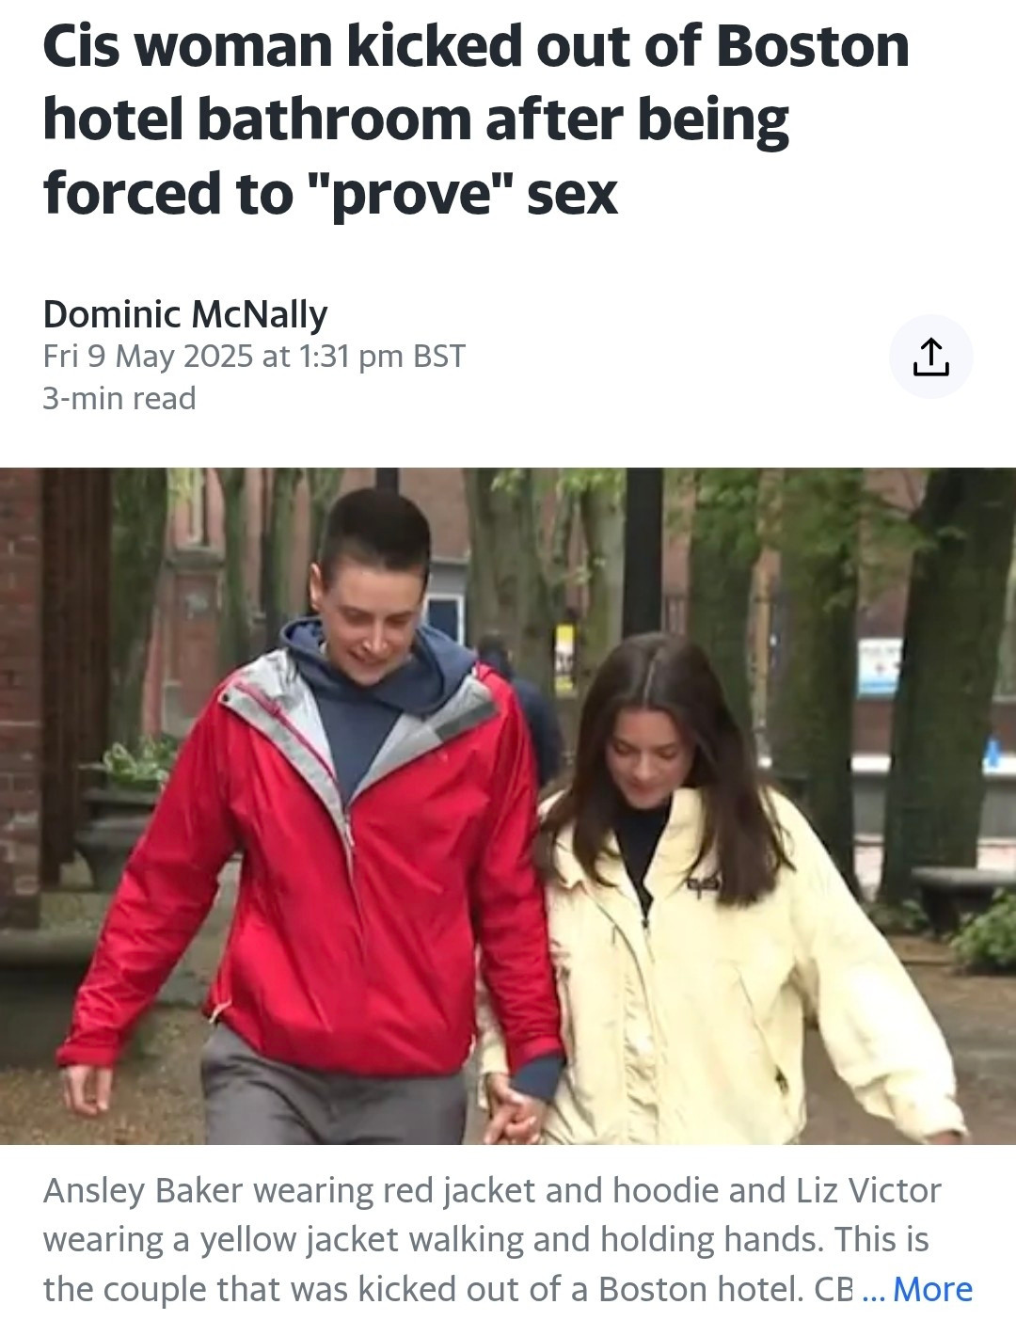Select the article headline text
Screen dimensions: 1016x1336
[x=476, y=119]
